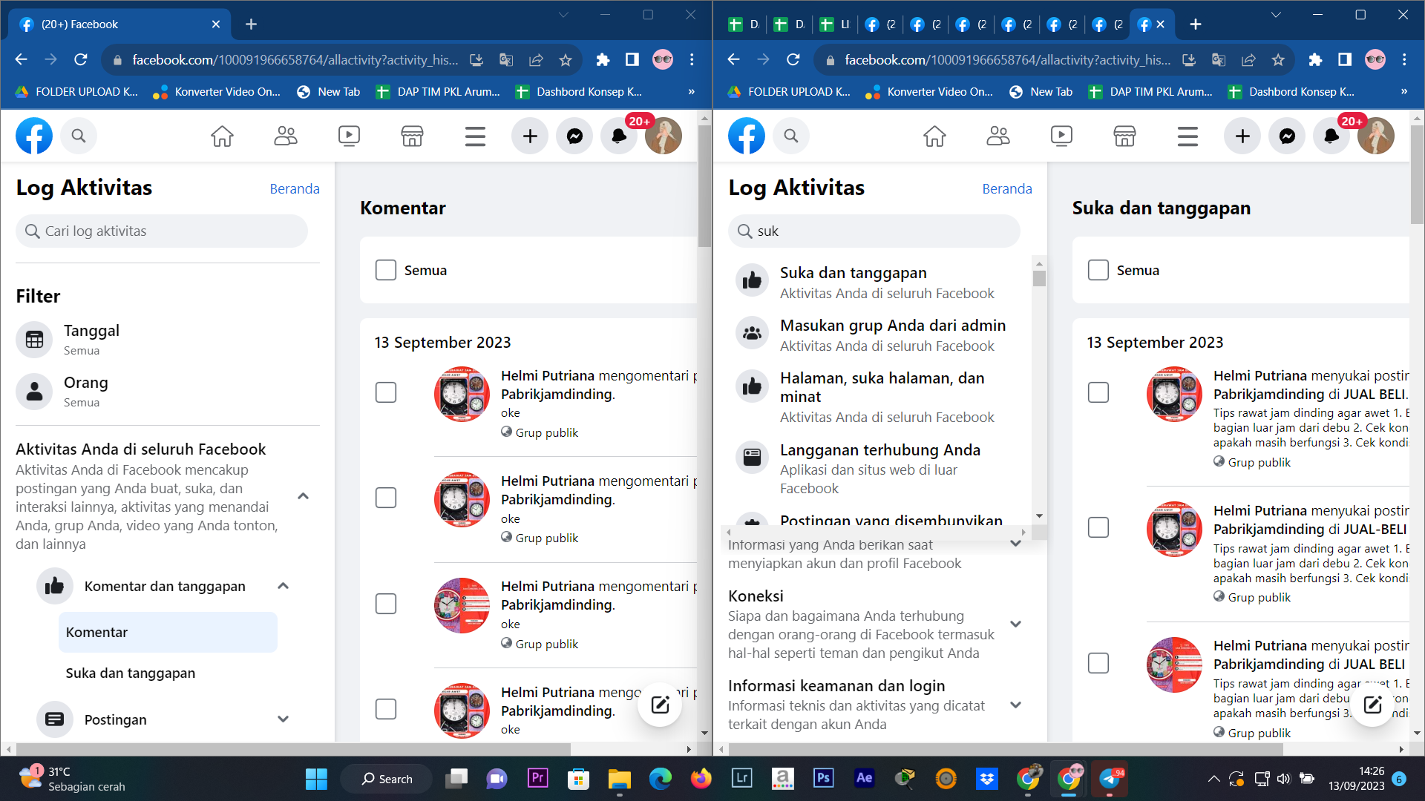Collapse Komentar dan tanggapan section

click(x=283, y=586)
